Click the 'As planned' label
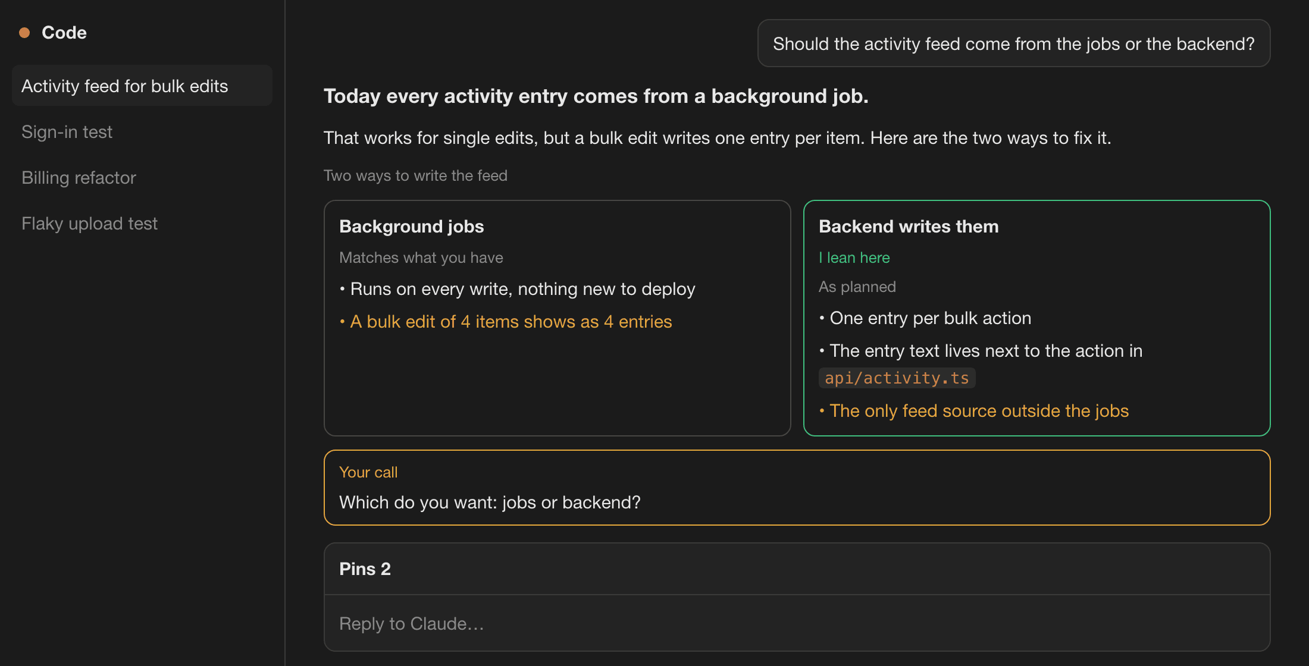1309x666 pixels. 857,287
